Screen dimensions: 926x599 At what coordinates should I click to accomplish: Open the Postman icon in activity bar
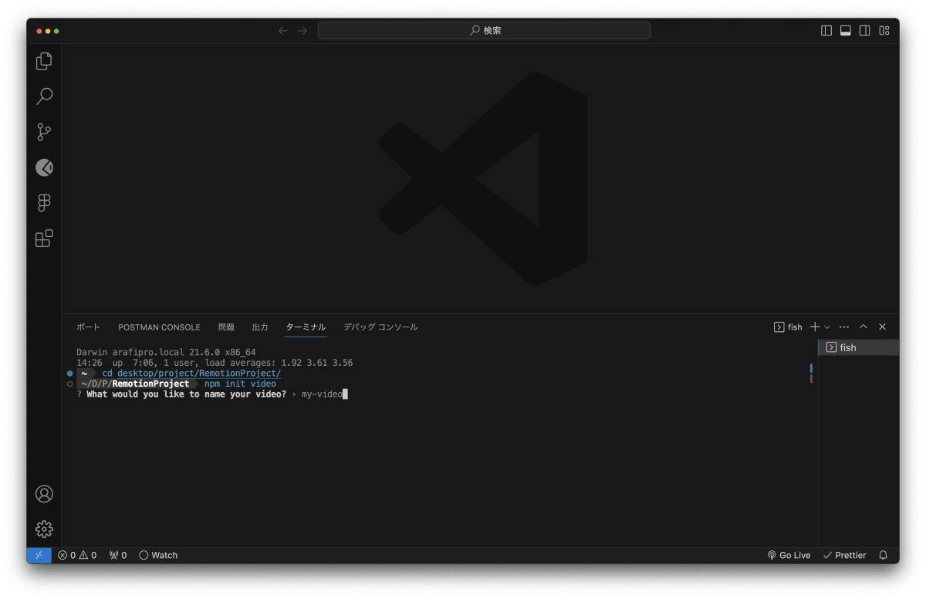pyautogui.click(x=44, y=168)
